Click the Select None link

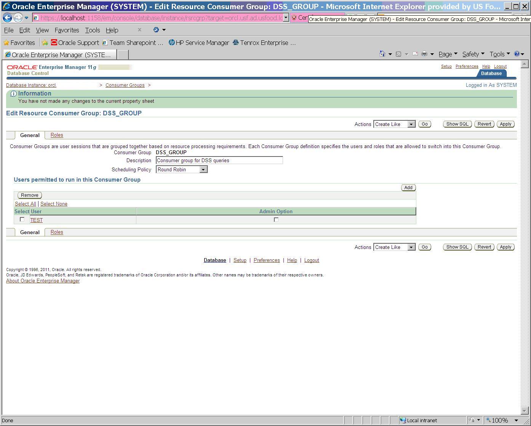coord(54,204)
